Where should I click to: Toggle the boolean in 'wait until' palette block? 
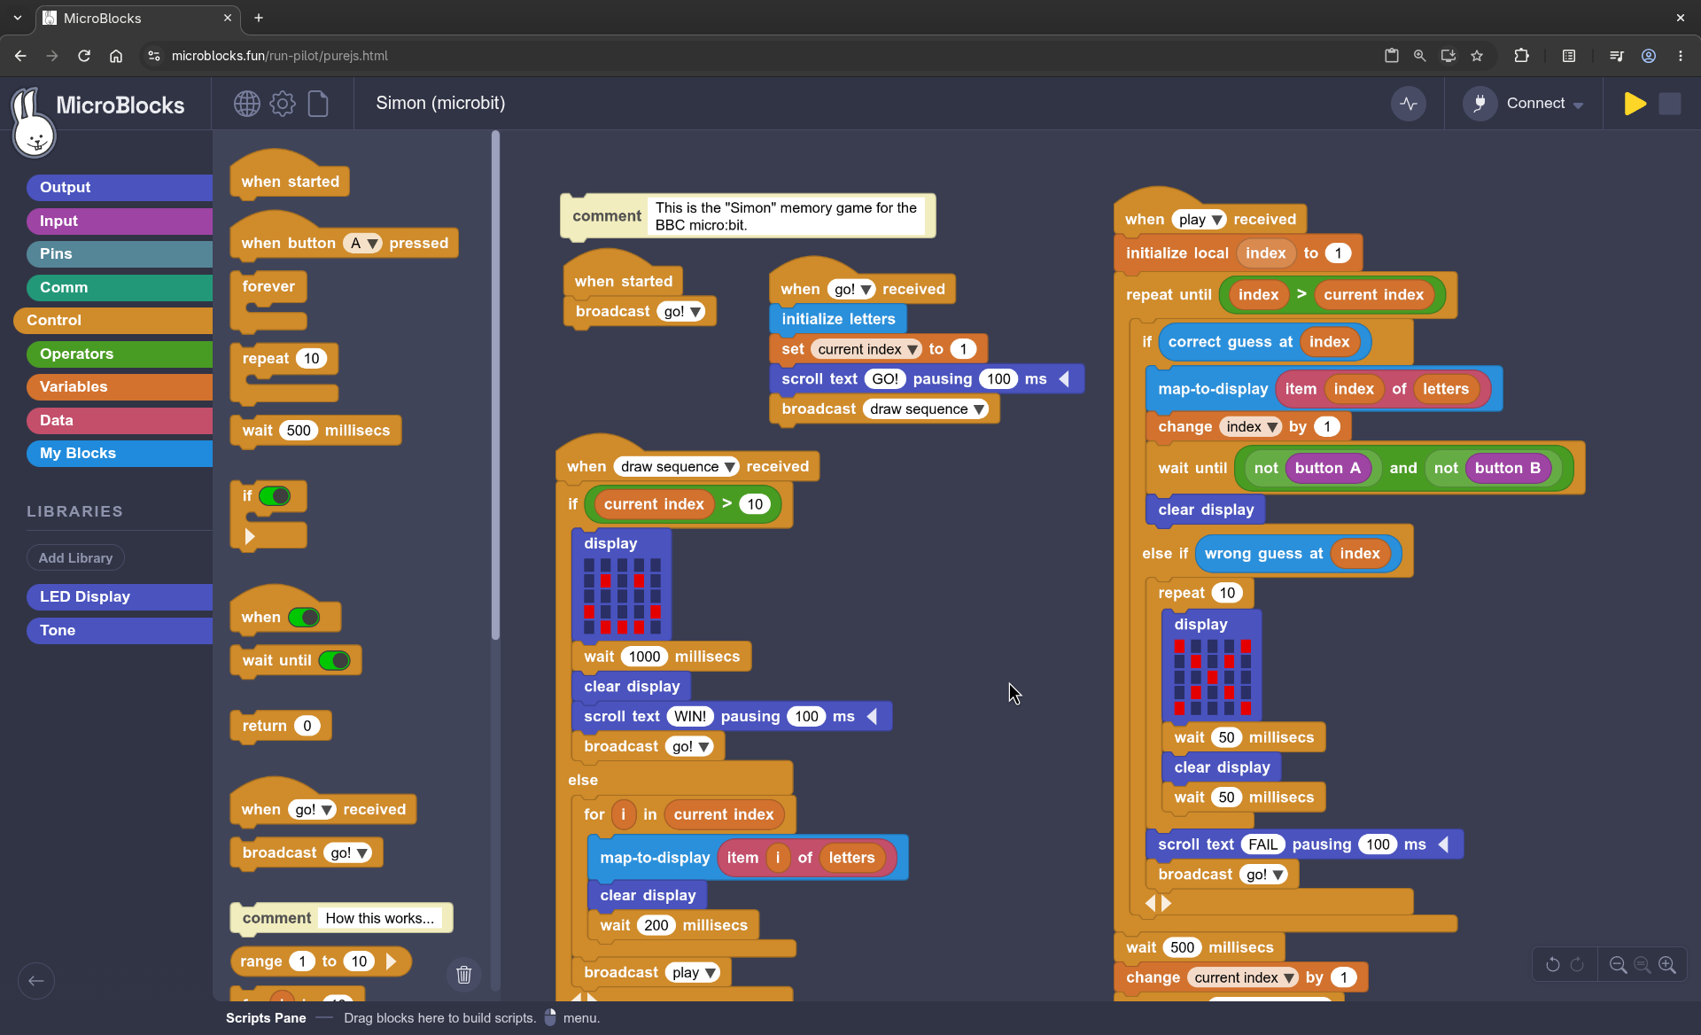click(x=335, y=661)
